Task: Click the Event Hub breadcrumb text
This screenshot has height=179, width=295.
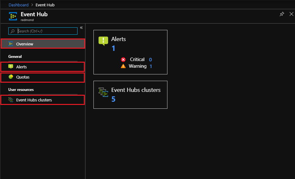Action: point(45,5)
